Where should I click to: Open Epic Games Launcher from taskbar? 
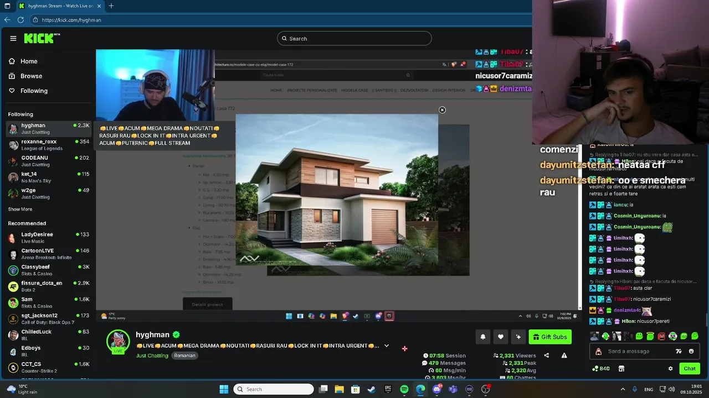(x=388, y=389)
